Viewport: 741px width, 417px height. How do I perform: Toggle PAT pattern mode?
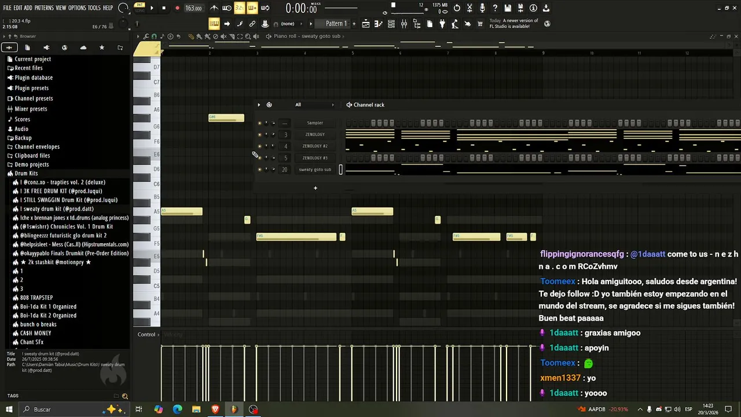click(139, 5)
